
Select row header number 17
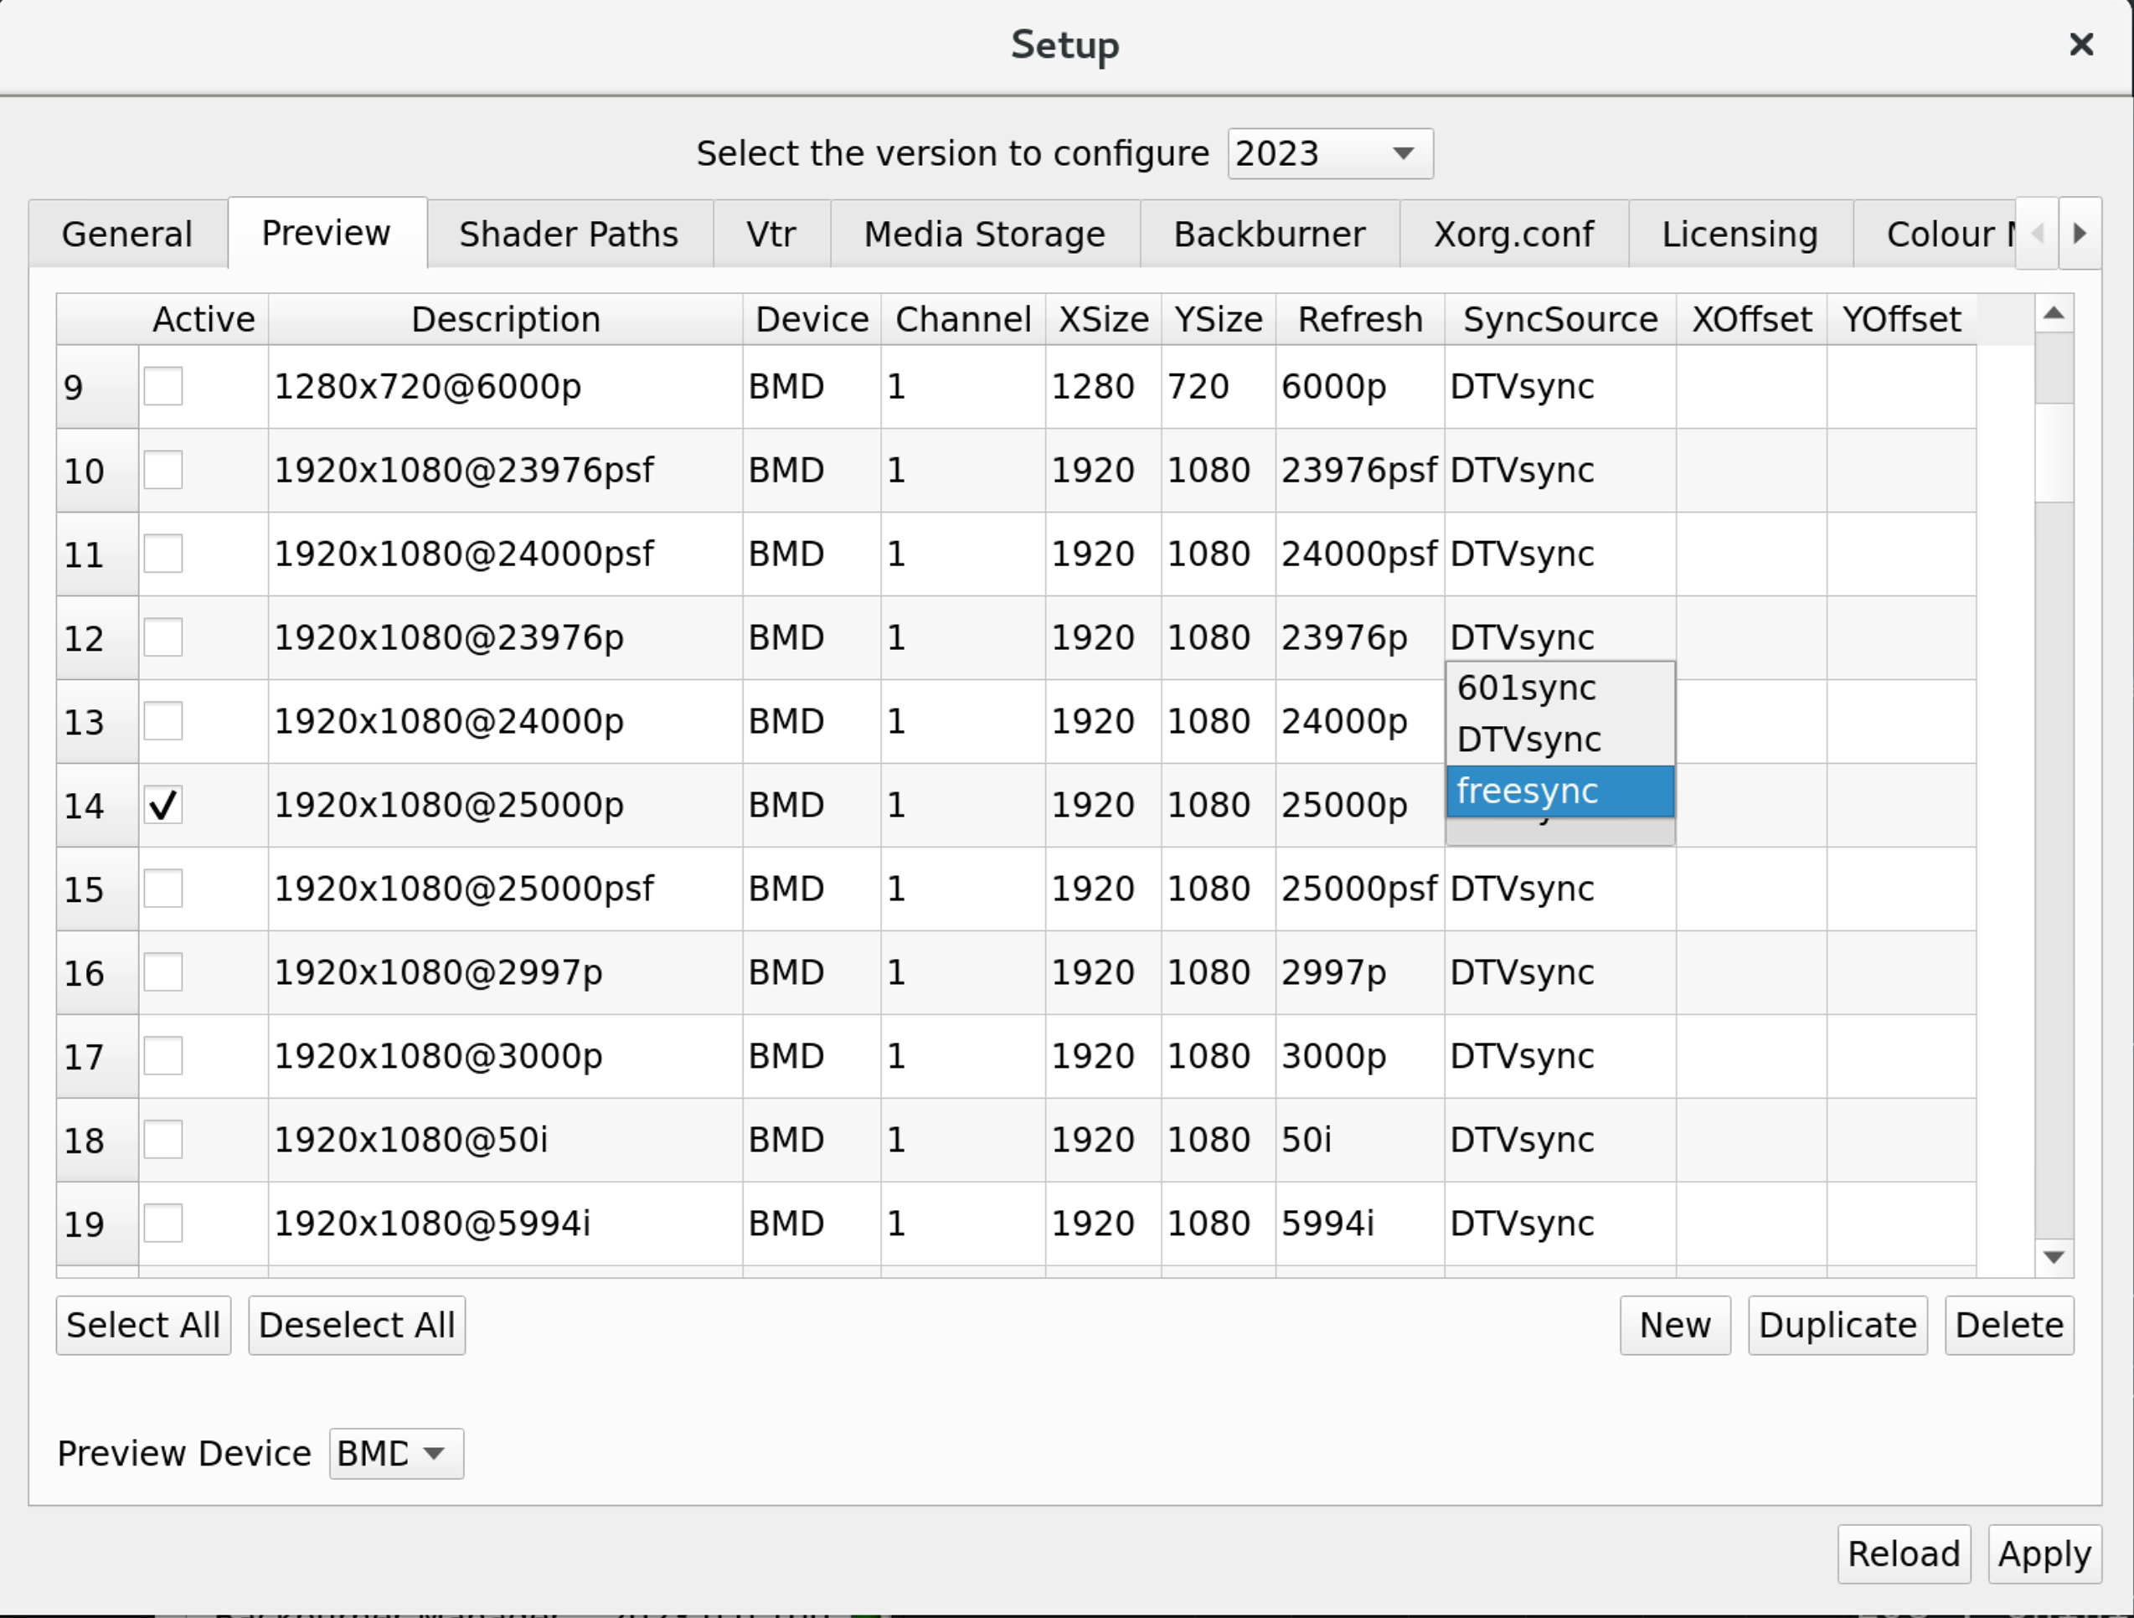click(x=96, y=1057)
